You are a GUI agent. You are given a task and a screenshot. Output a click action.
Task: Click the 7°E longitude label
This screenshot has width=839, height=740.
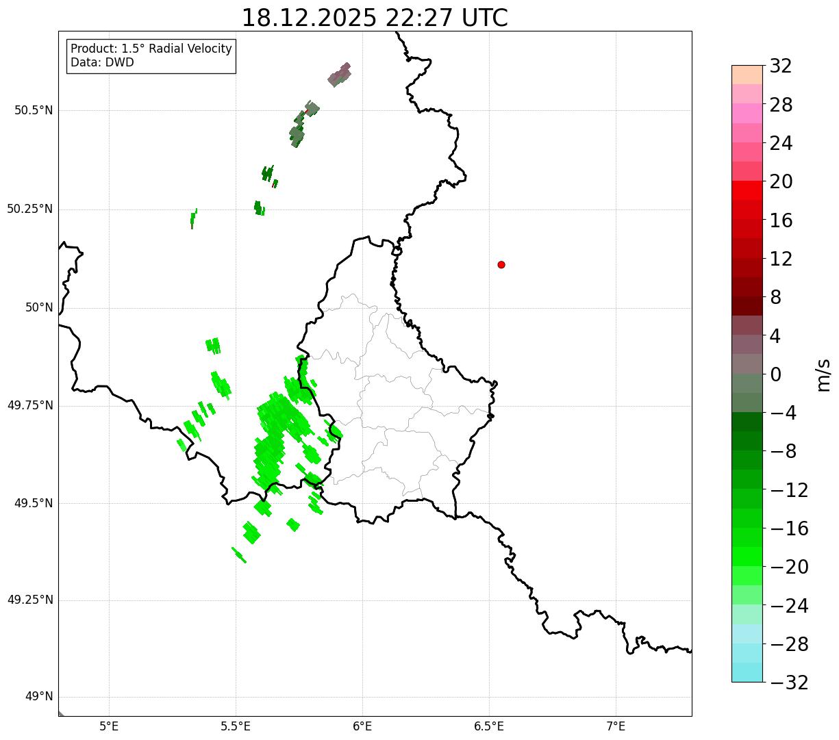tap(616, 726)
